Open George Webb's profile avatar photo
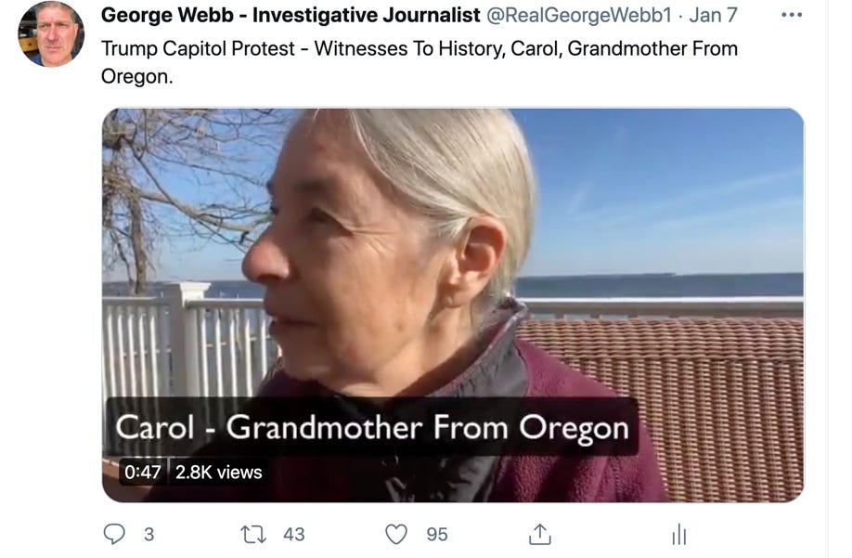 [51, 33]
